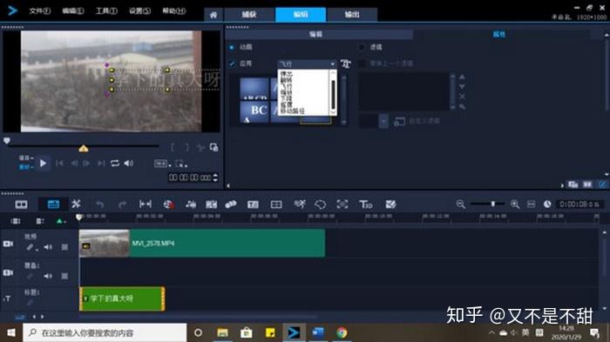Image resolution: width=610 pixels, height=342 pixels.
Task: Select the green title clip on timeline
Action: click(x=122, y=298)
